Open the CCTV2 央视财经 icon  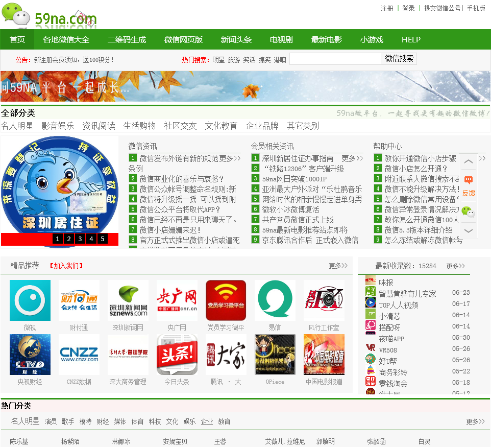pos(30,355)
